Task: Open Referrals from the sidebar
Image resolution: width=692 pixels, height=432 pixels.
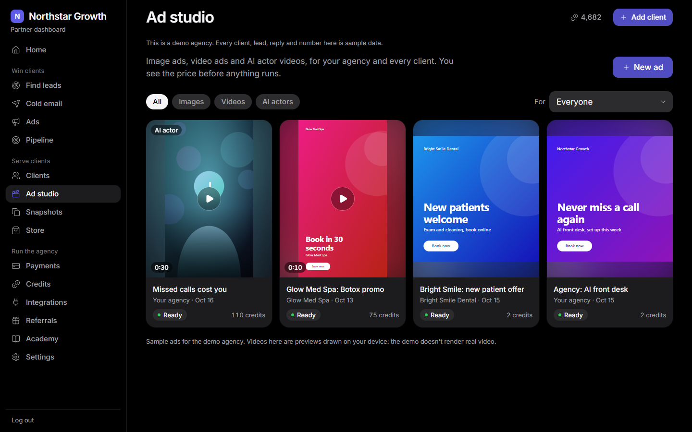Action: (x=63, y=321)
